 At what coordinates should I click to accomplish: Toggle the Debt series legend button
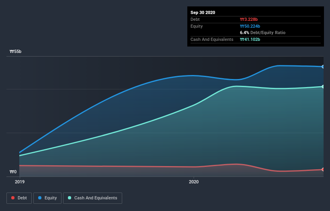(x=19, y=198)
